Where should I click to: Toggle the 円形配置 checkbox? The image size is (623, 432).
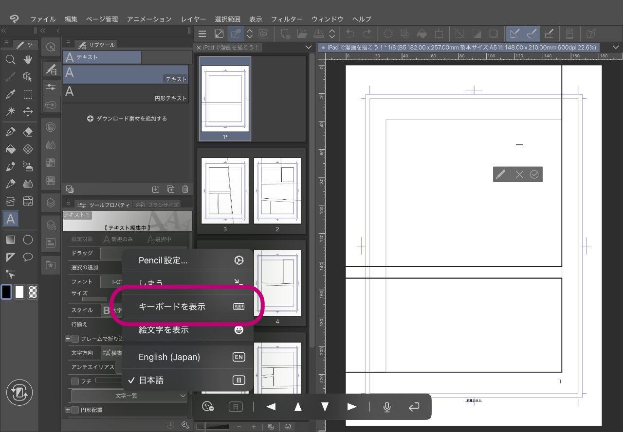pyautogui.click(x=75, y=410)
